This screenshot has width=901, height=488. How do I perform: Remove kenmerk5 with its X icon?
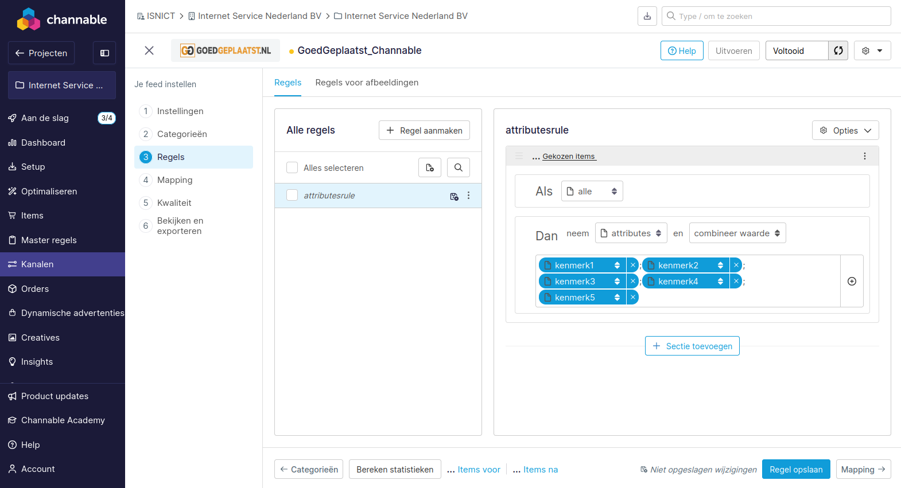(632, 297)
